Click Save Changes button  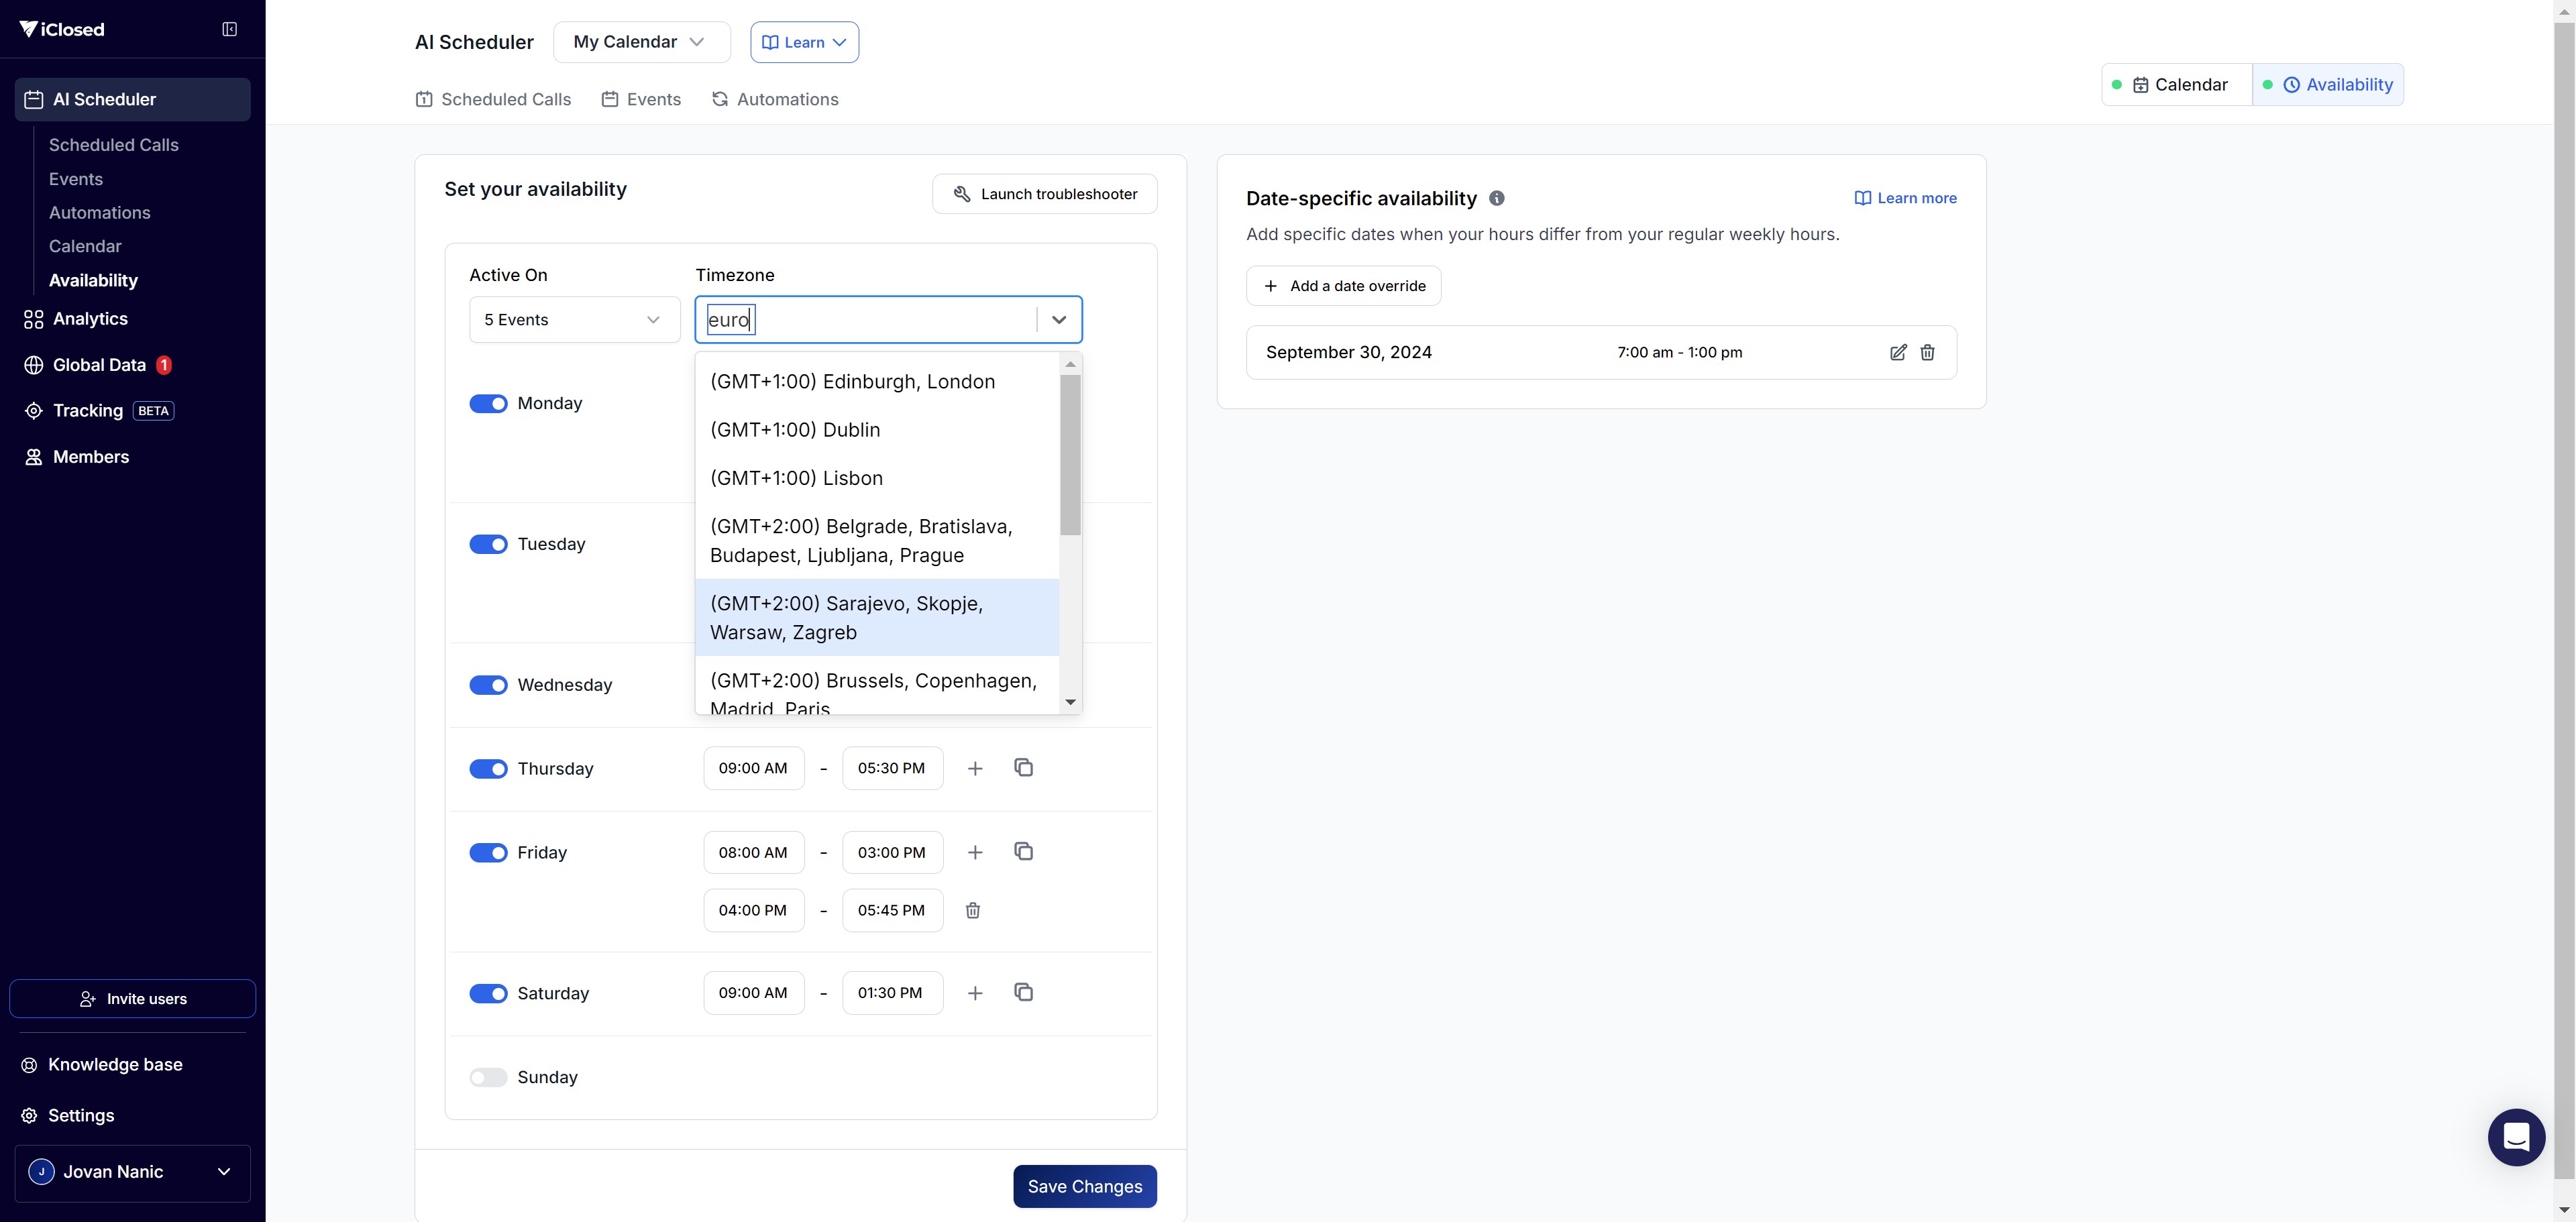pos(1084,1186)
